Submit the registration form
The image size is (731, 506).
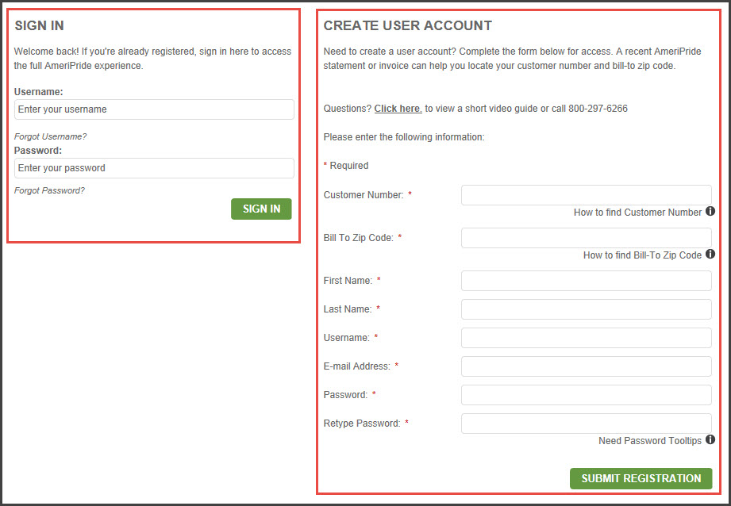pos(641,478)
